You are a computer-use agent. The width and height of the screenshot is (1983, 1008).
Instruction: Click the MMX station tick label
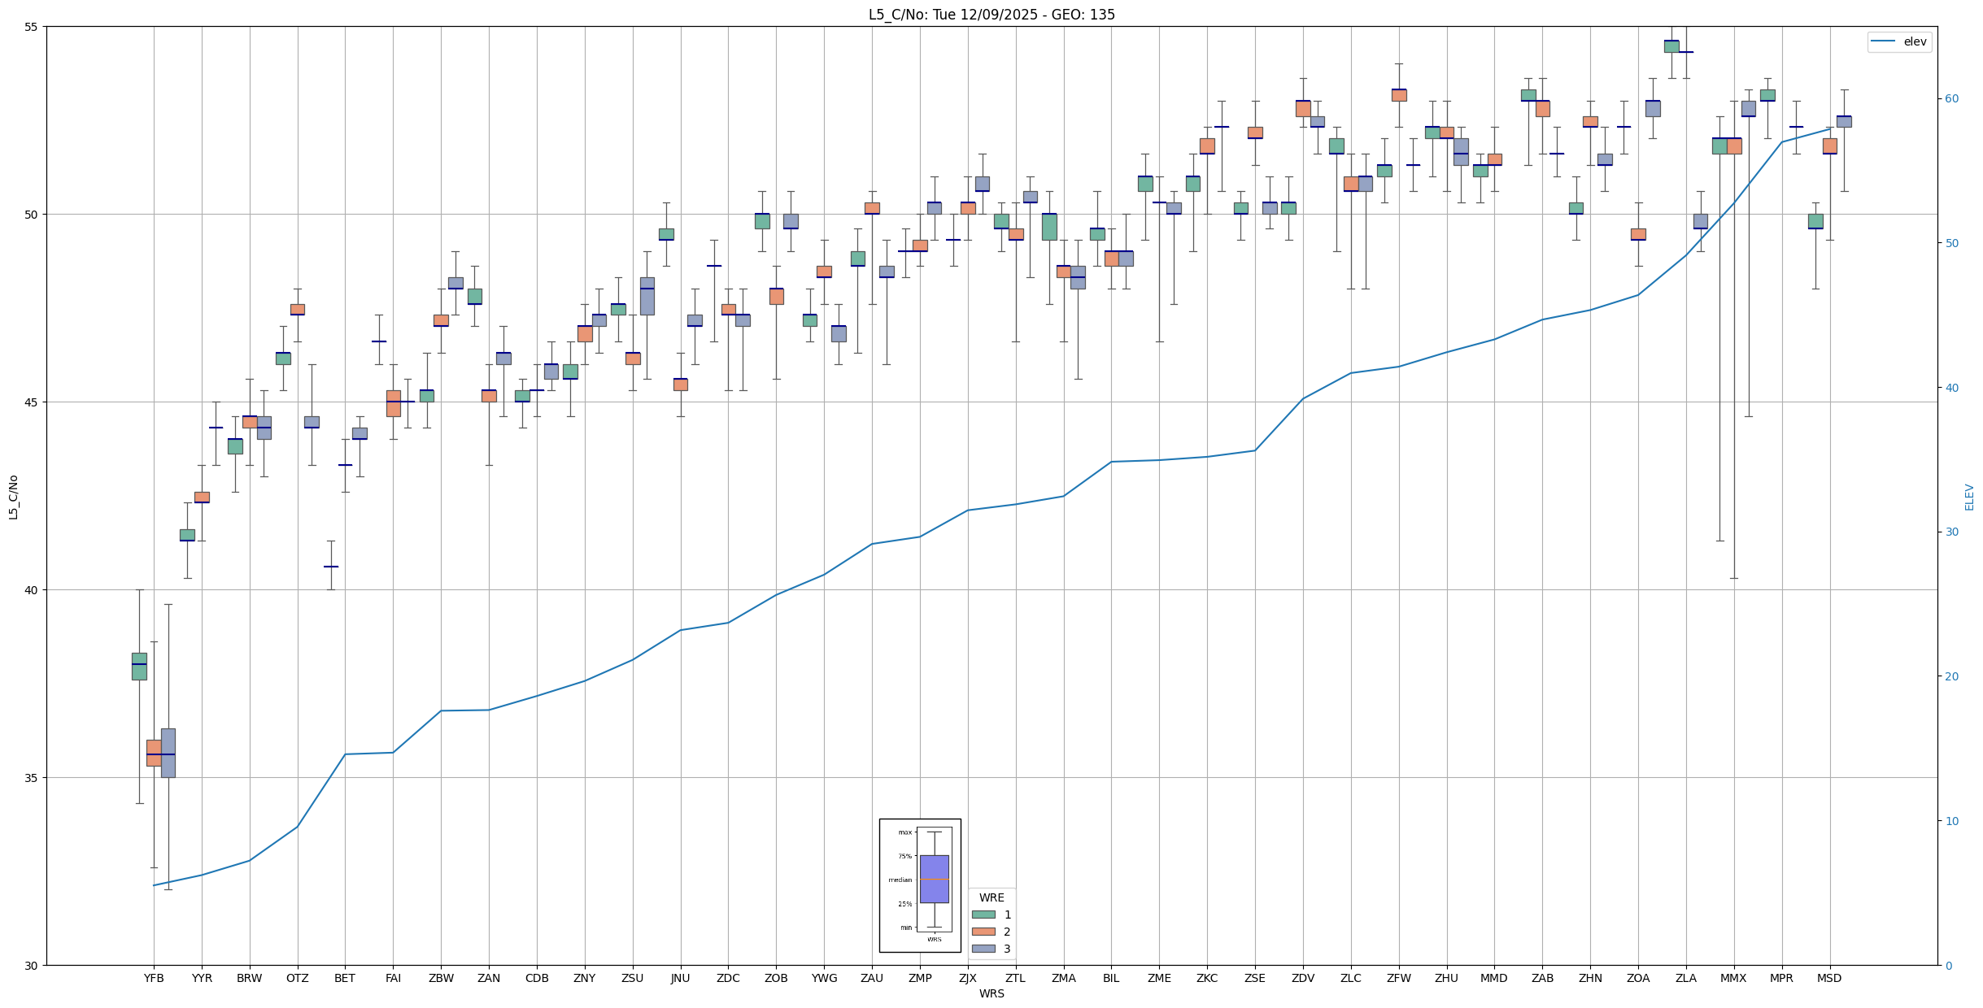[x=1733, y=978]
